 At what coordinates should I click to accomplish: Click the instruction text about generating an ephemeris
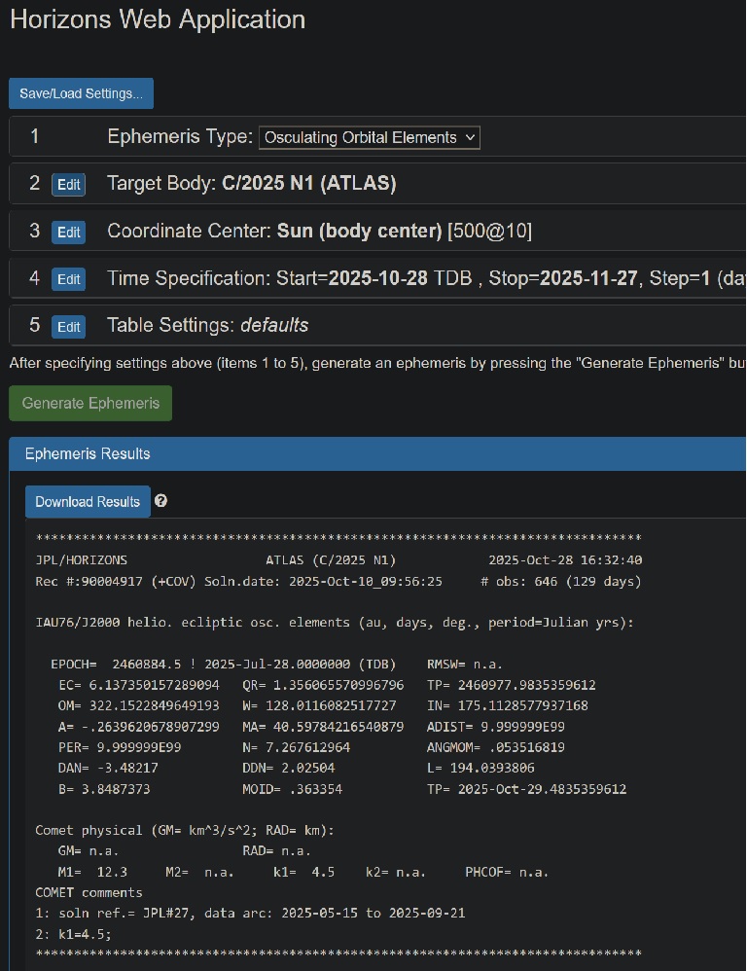[377, 363]
